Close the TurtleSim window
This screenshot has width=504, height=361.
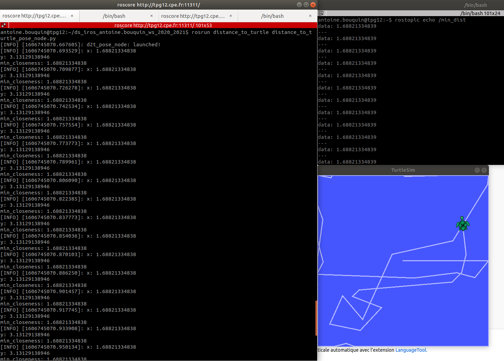(x=484, y=170)
